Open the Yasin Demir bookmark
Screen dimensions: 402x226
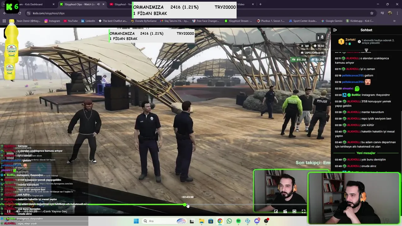coord(26,21)
